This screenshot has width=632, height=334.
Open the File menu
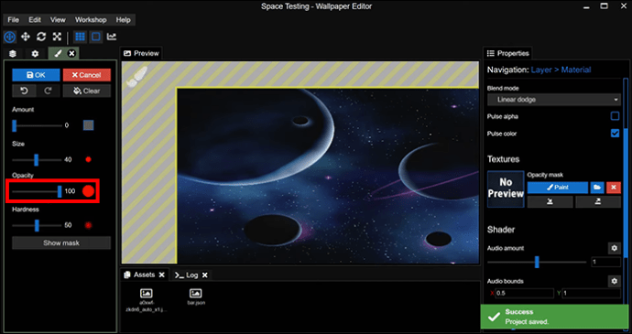click(x=14, y=20)
